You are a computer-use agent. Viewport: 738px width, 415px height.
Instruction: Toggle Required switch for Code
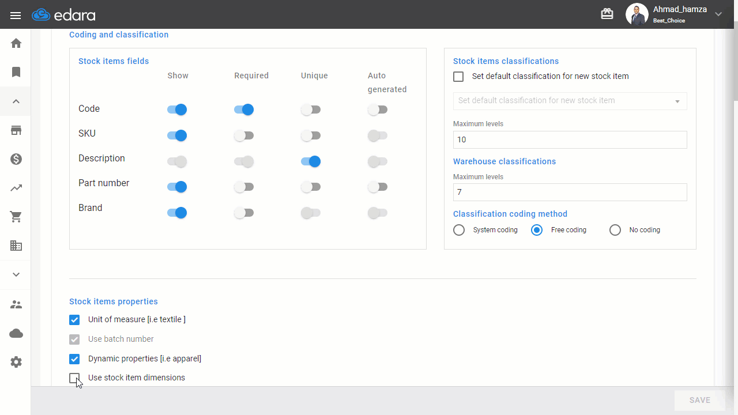tap(244, 110)
